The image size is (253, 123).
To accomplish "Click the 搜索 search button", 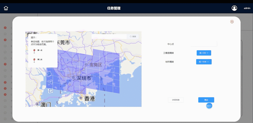I will [x=133, y=37].
